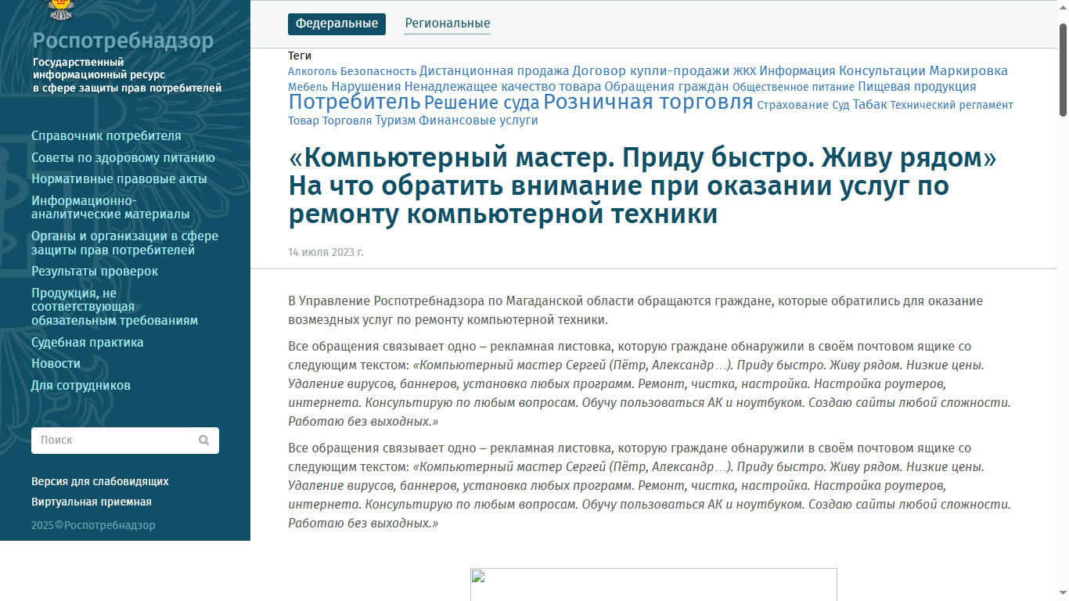Open Продукция, не соответствующая обязательным требованиям
This screenshot has height=601, width=1069.
pyautogui.click(x=115, y=307)
